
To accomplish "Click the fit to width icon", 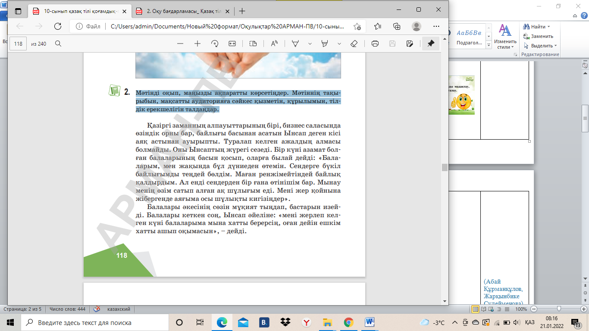I will [232, 44].
